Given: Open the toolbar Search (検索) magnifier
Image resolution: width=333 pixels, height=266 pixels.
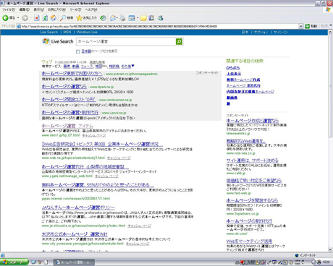Looking at the screenshot, I should pos(67,18).
